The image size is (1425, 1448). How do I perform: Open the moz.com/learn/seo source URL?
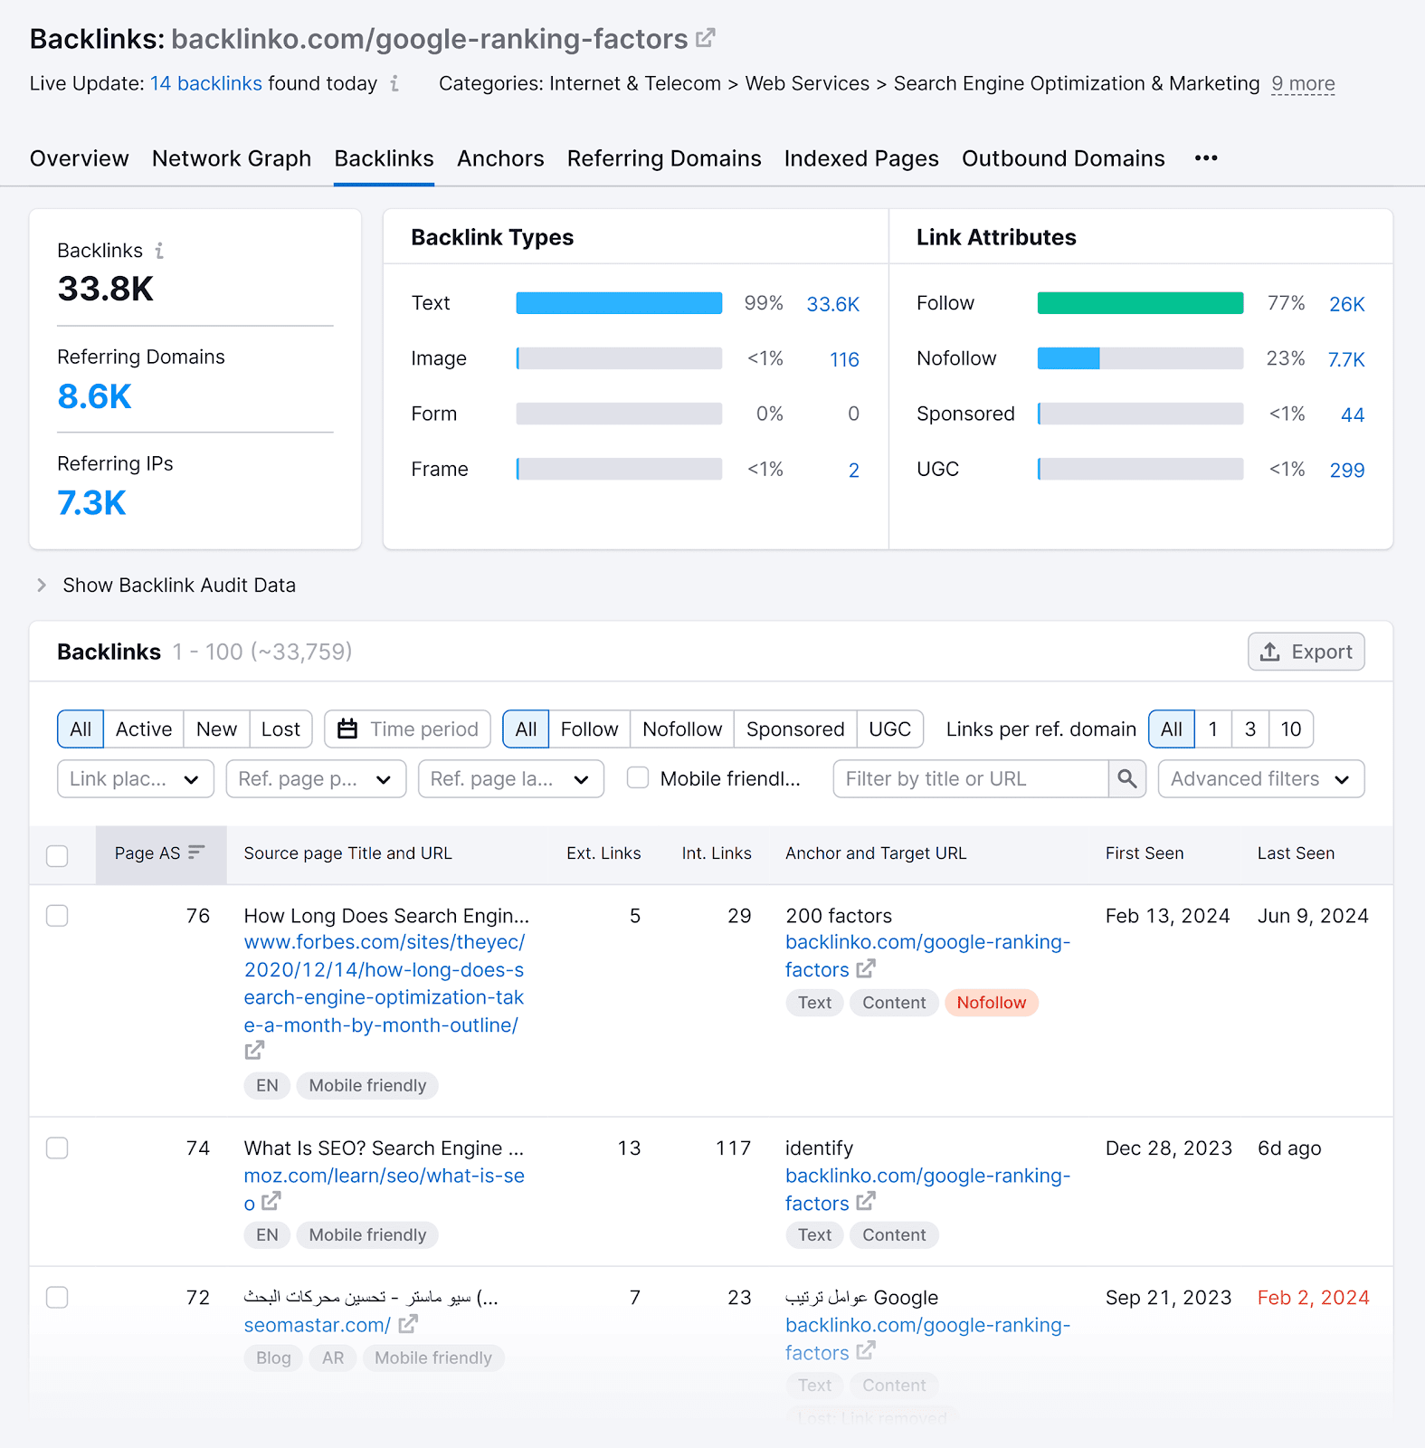point(385,1189)
